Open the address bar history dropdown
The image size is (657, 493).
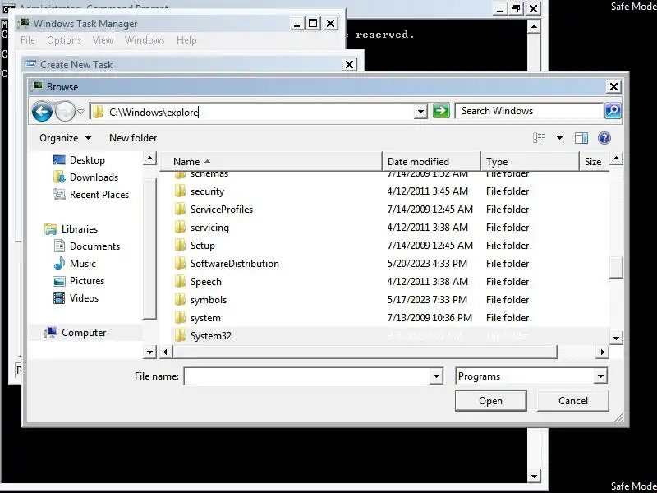click(x=420, y=112)
